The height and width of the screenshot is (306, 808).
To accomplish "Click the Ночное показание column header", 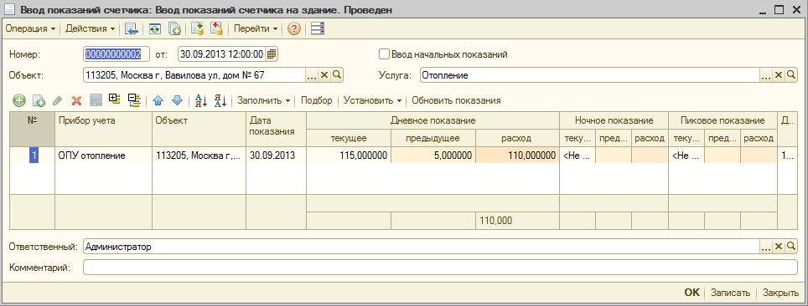I will point(614,121).
